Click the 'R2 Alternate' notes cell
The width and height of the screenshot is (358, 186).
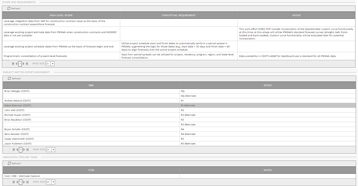268,115
